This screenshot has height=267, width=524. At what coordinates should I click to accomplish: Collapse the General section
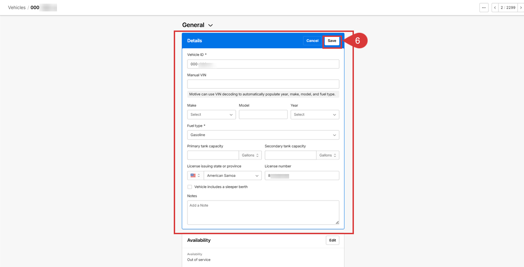[210, 25]
